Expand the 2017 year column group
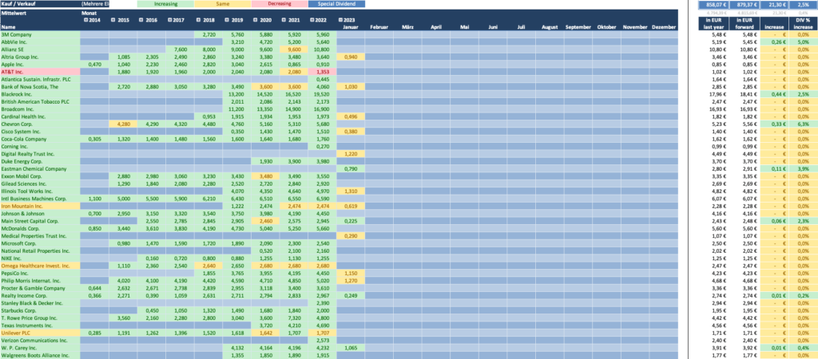 point(170,20)
